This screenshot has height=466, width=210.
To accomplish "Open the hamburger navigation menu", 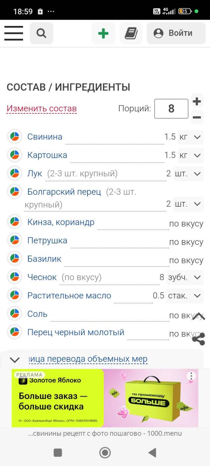I will pos(14,33).
